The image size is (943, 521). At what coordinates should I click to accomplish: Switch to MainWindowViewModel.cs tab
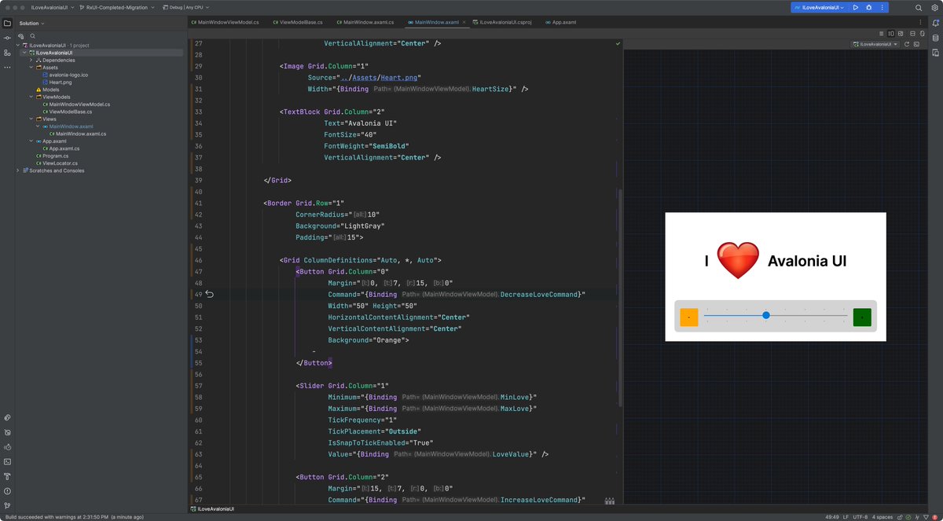224,23
